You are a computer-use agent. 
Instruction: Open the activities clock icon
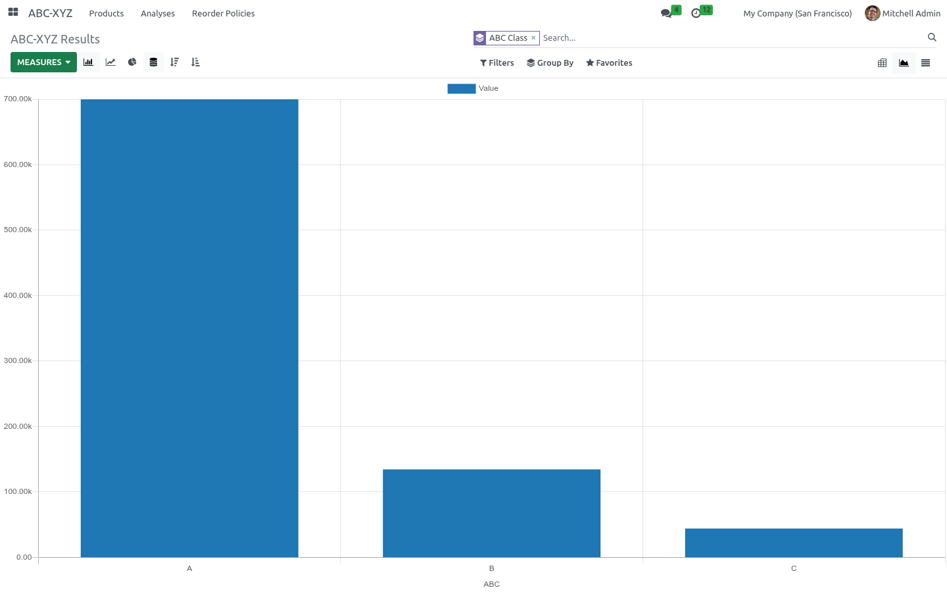(x=696, y=13)
